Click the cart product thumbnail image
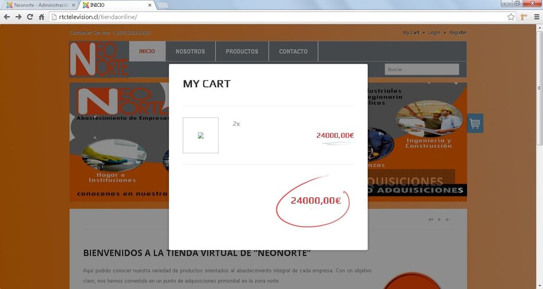The height and width of the screenshot is (289, 543). pyautogui.click(x=200, y=135)
